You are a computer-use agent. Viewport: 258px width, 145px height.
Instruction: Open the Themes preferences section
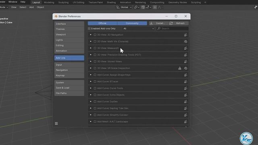tap(69, 29)
